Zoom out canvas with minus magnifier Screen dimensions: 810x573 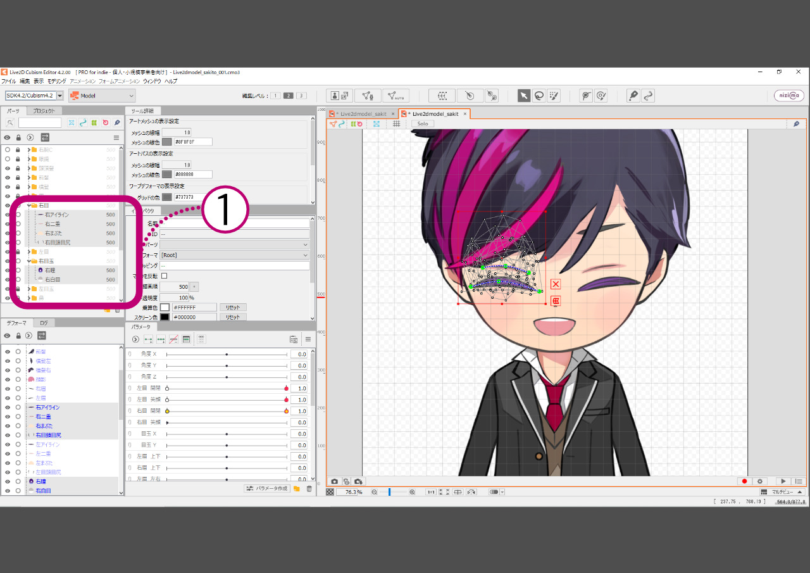point(375,492)
